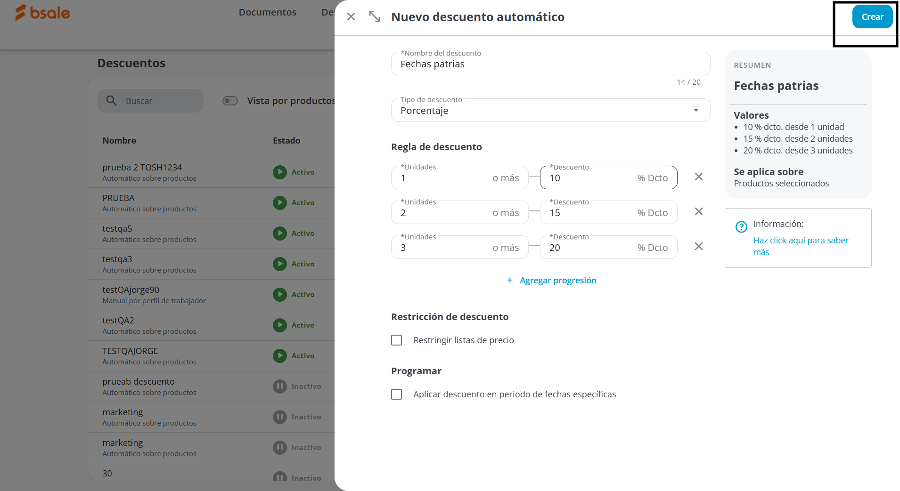Image resolution: width=900 pixels, height=491 pixels.
Task: Edit Descuento field with value 20
Action: coord(608,247)
